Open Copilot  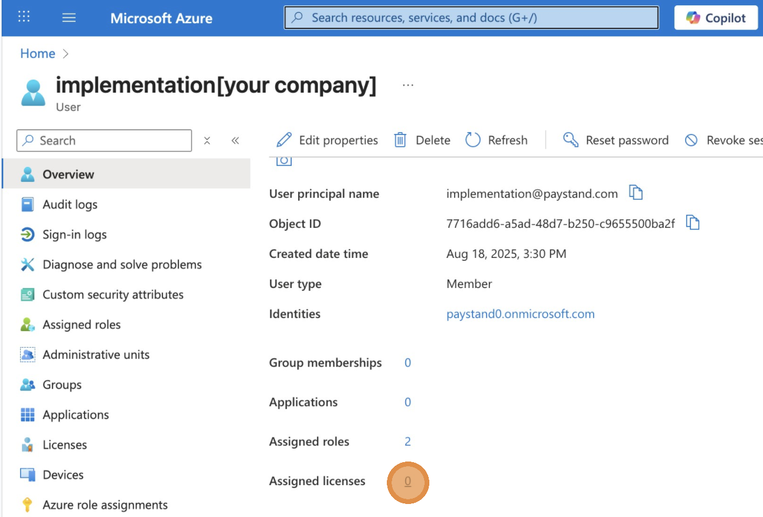(716, 18)
